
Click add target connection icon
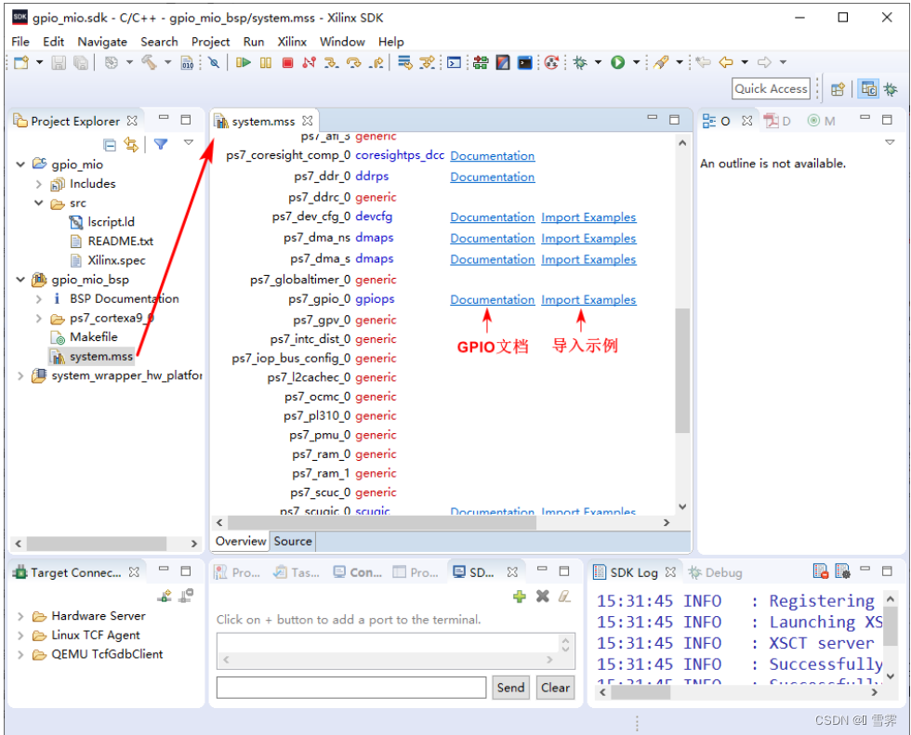tap(165, 596)
